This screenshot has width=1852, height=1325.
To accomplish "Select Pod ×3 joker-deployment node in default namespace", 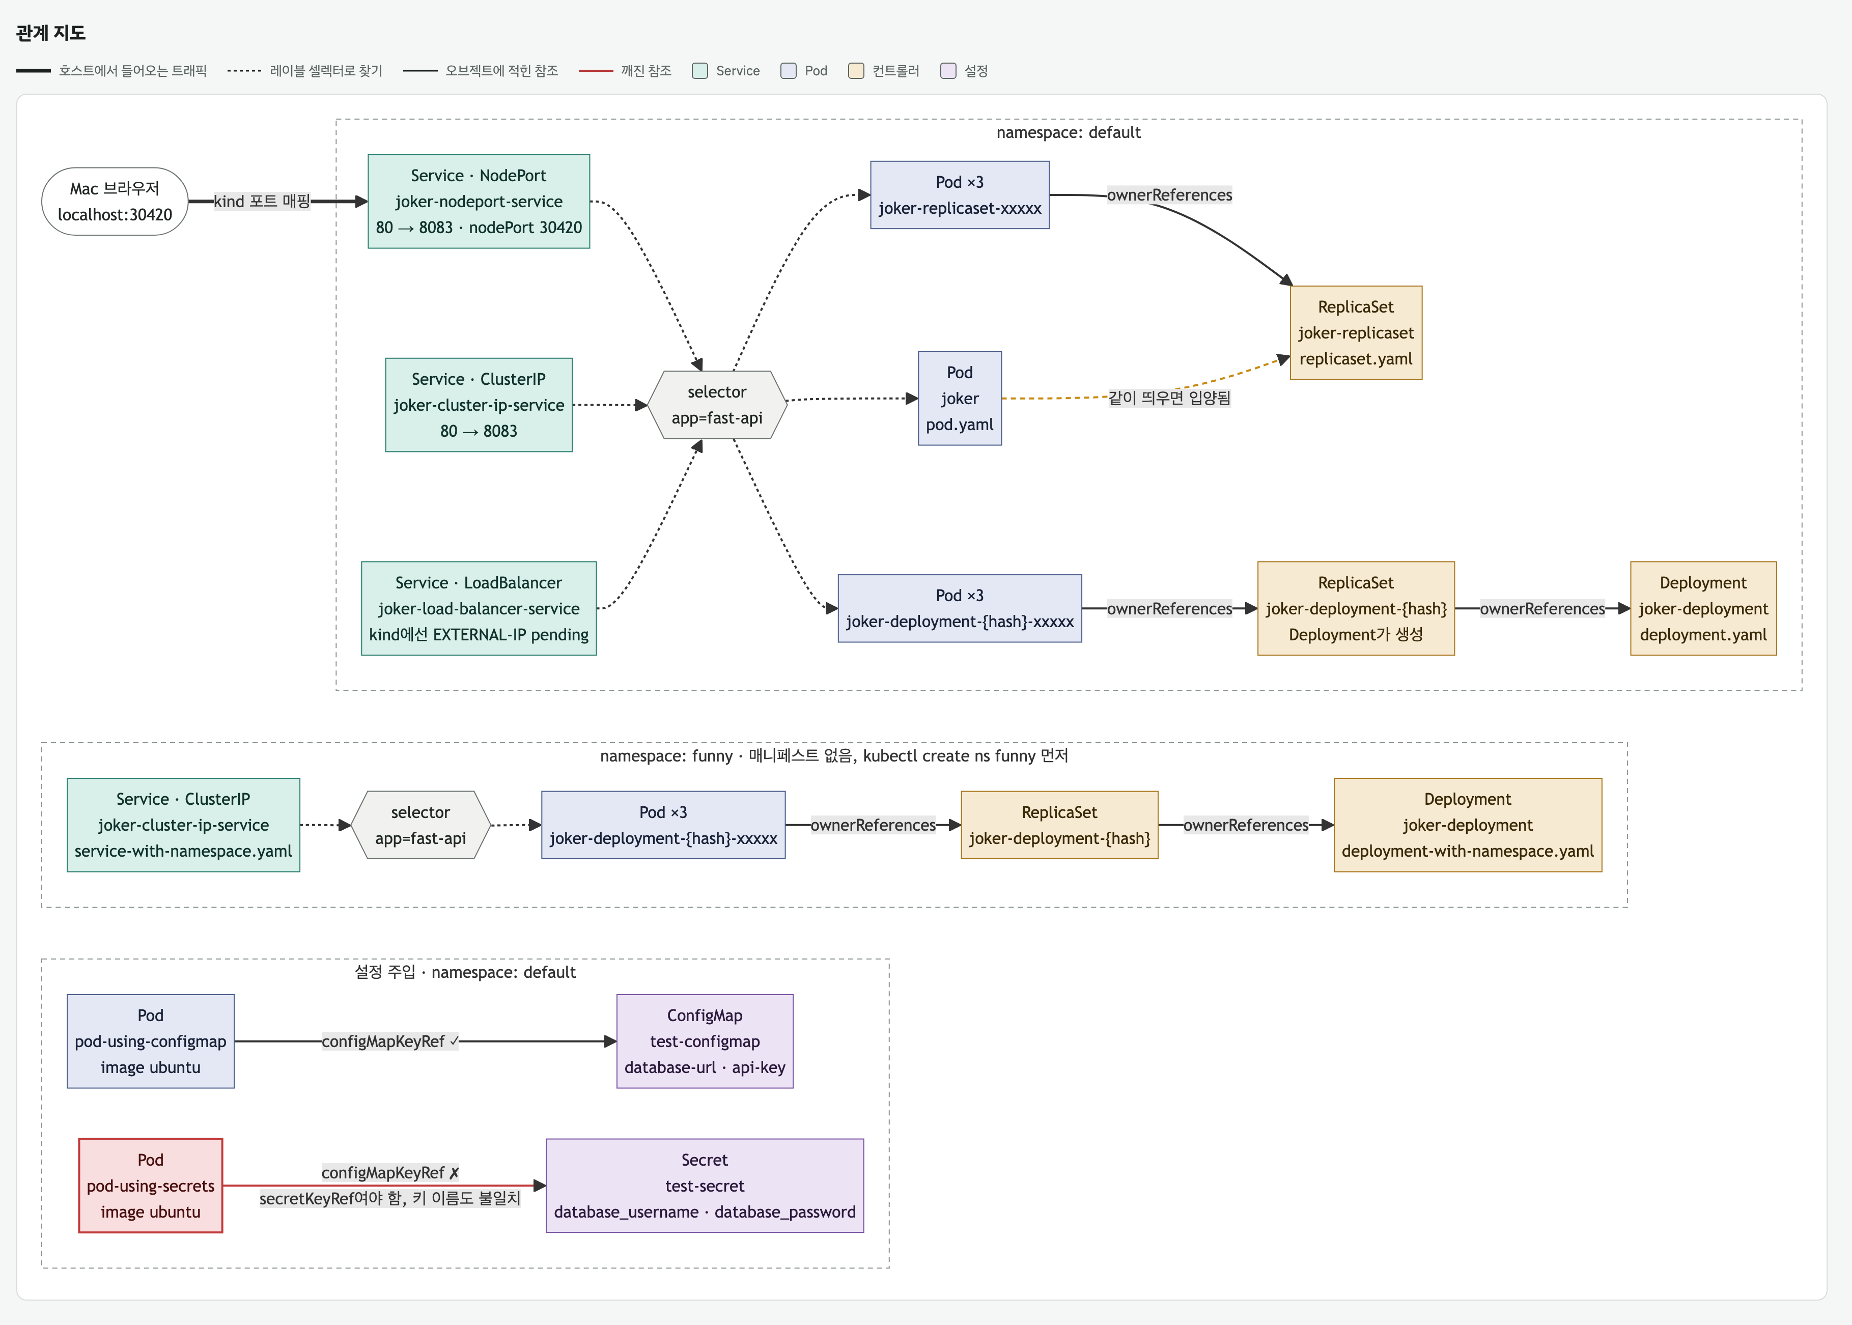I will pos(960,609).
